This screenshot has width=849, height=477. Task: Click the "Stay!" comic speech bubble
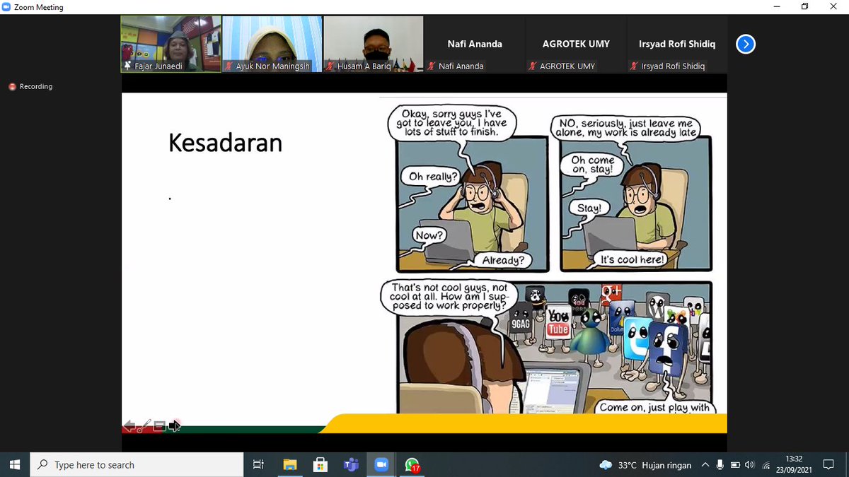(x=589, y=208)
